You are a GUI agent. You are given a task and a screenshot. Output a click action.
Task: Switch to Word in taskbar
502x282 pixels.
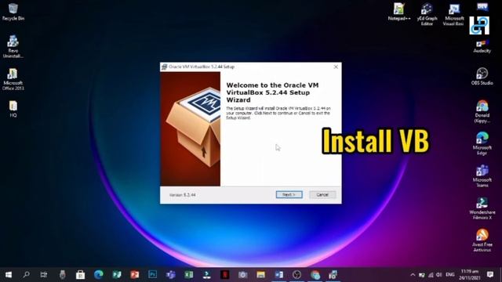click(x=279, y=275)
